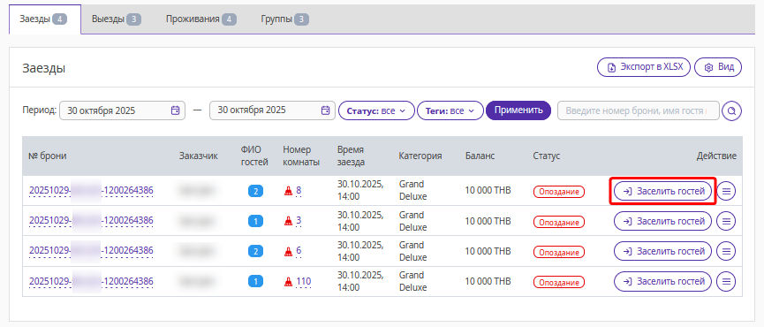Open the booking link in room 8 row

pyautogui.click(x=91, y=191)
